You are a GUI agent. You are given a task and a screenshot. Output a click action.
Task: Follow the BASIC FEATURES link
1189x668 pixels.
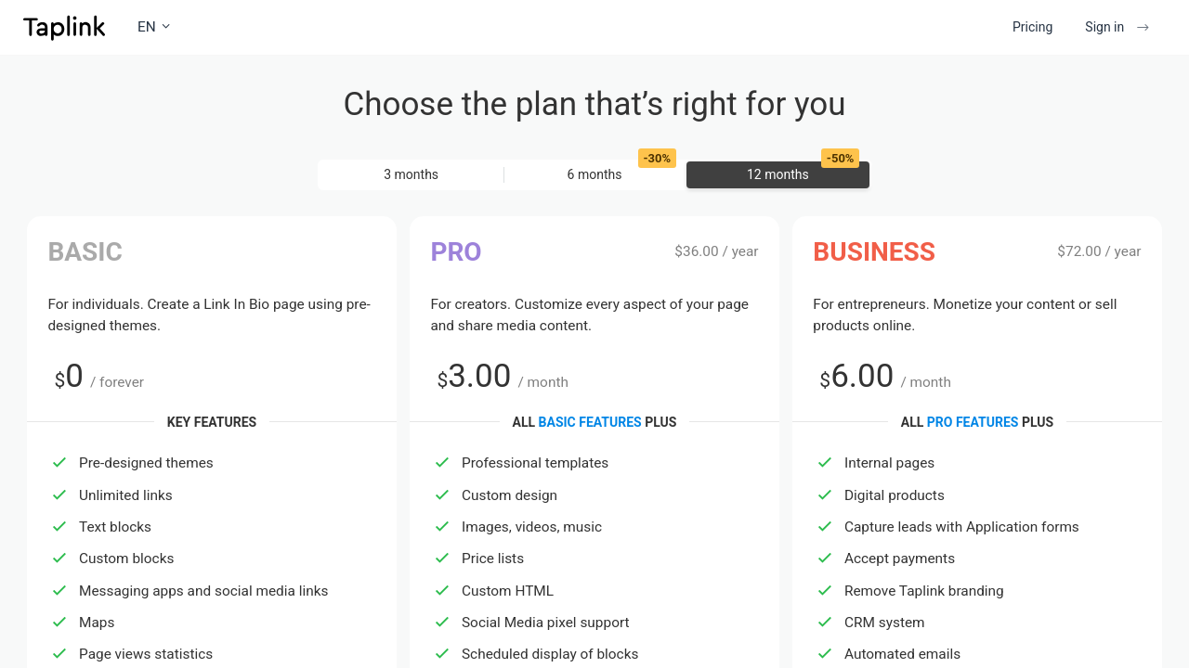[590, 422]
